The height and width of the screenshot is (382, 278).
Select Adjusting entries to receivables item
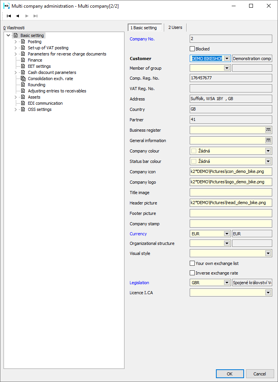click(x=57, y=91)
